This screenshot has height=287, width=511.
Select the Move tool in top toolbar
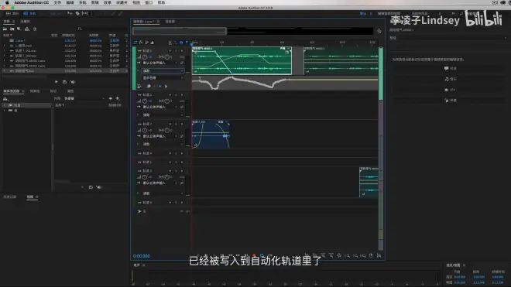pyautogui.click(x=70, y=13)
